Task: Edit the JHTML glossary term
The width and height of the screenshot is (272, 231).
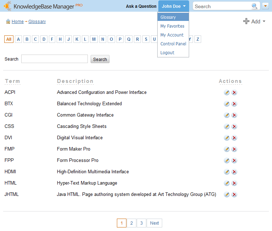Action: [227, 195]
